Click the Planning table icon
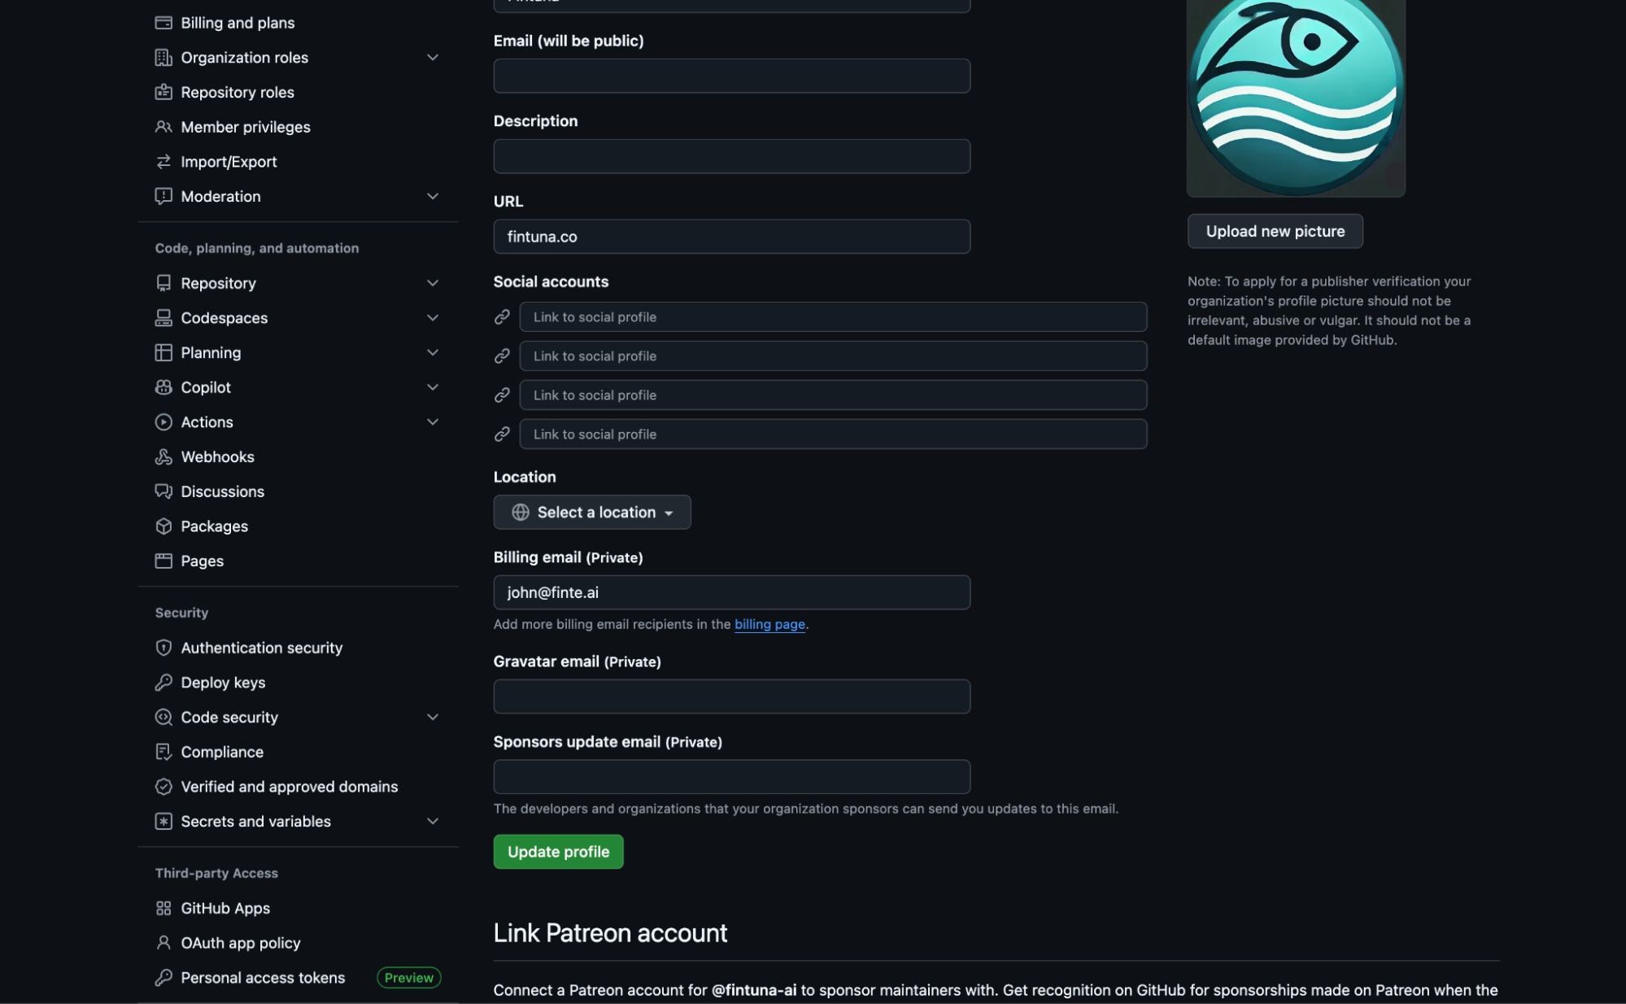The image size is (1626, 1004). (x=163, y=352)
